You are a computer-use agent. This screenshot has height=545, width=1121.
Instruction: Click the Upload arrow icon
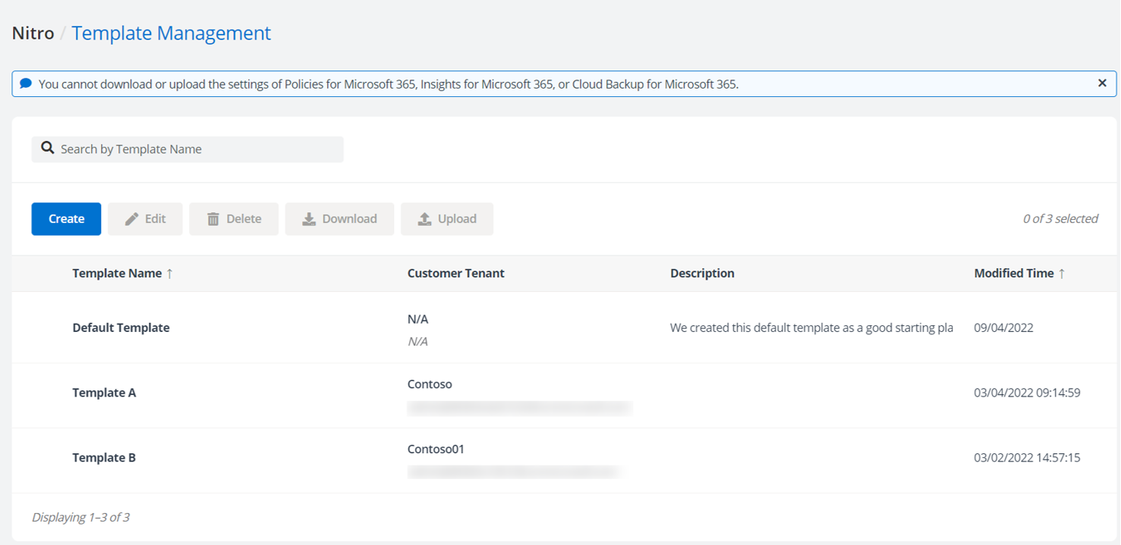click(424, 218)
